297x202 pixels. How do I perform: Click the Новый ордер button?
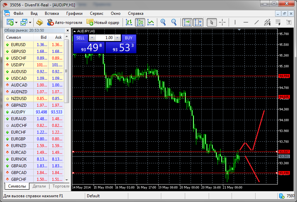(103, 22)
